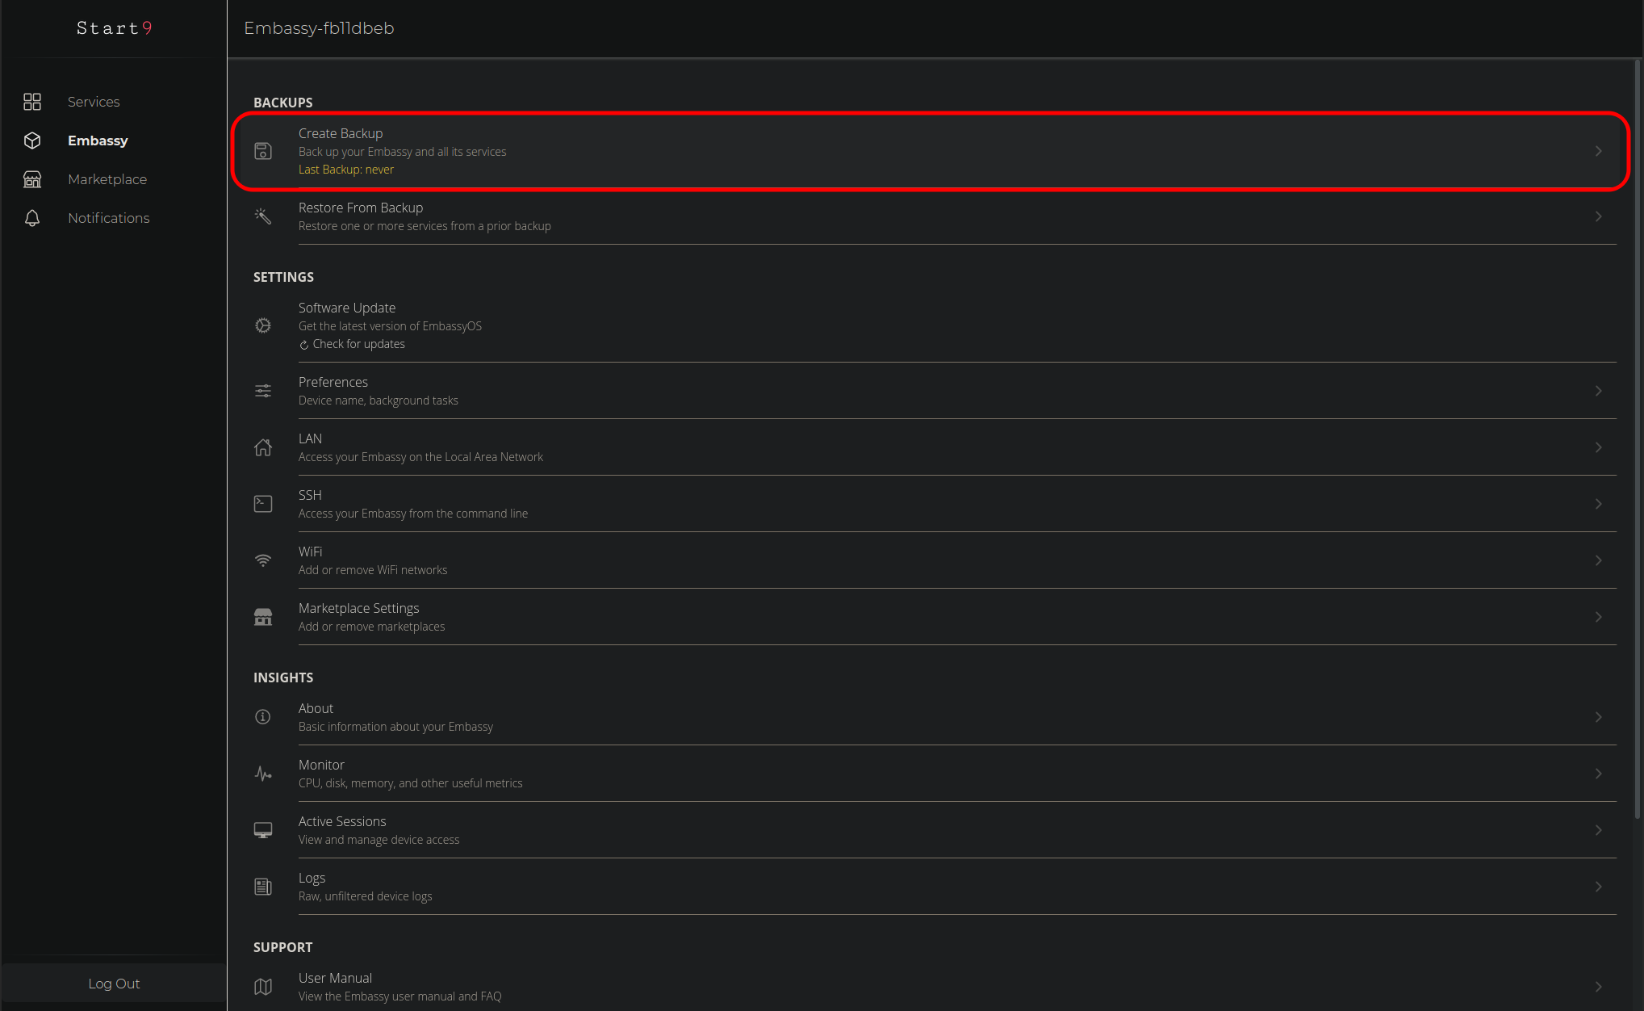Screen dimensions: 1644x1011
Task: Go to Marketplace in the sidebar
Action: click(107, 179)
